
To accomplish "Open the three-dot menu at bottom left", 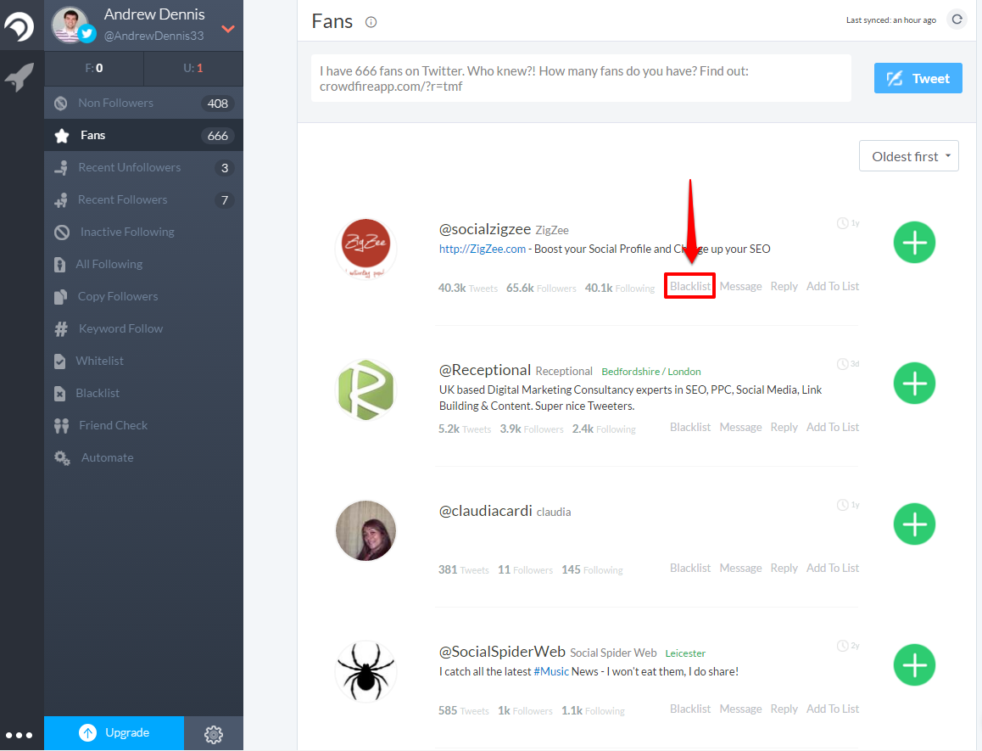I will [20, 735].
